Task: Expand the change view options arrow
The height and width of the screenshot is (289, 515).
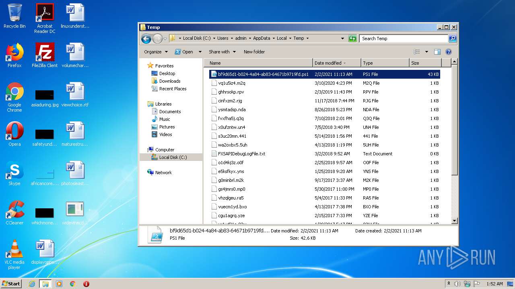Action: coord(426,52)
